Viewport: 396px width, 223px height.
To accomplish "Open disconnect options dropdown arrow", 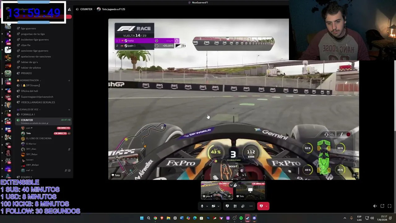I will point(267,206).
